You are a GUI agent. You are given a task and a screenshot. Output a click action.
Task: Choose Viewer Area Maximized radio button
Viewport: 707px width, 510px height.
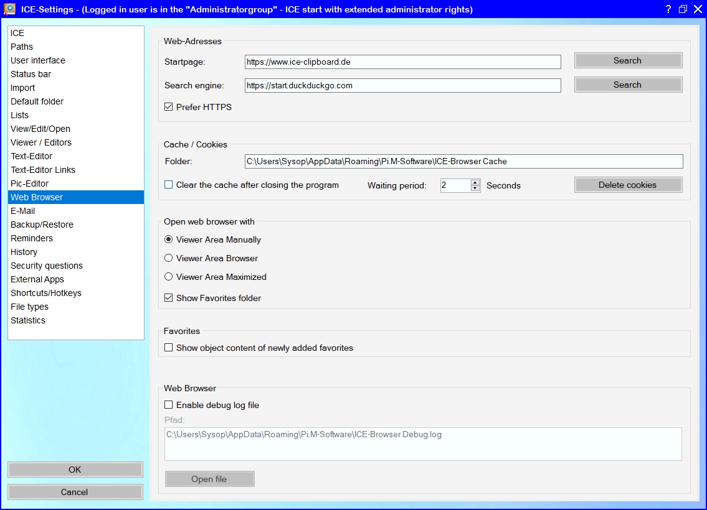[x=169, y=277]
